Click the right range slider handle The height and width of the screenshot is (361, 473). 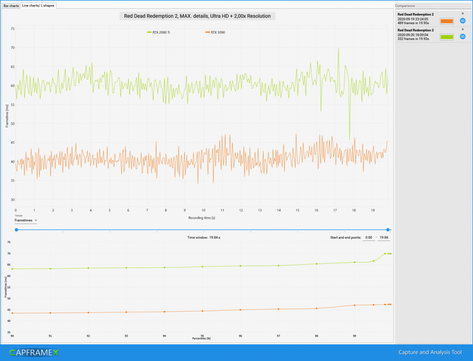point(388,229)
